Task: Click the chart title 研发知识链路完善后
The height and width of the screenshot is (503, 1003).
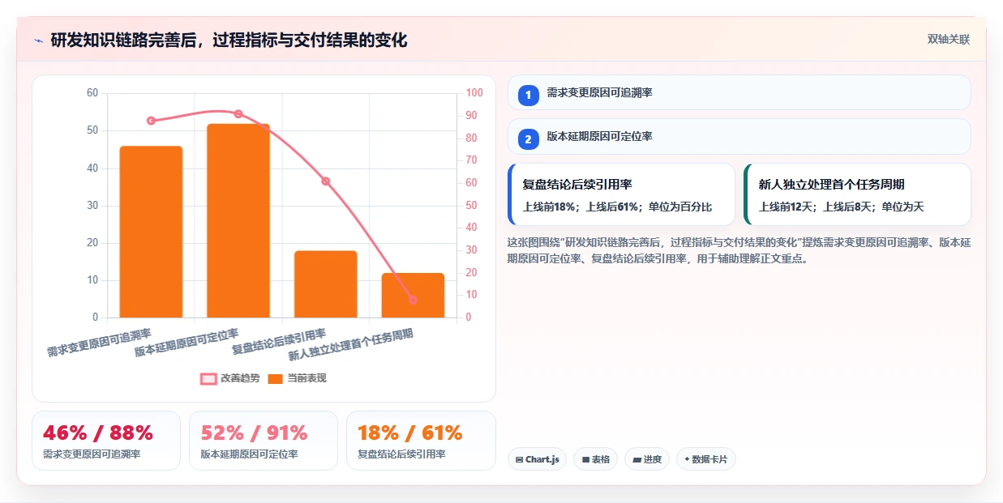Action: click(x=229, y=40)
